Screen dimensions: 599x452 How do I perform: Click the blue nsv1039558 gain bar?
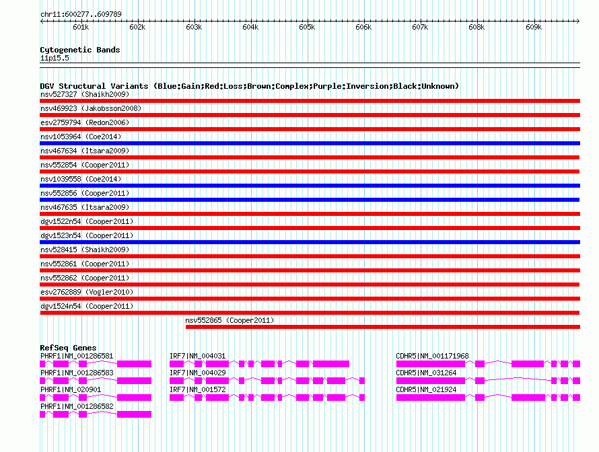310,186
